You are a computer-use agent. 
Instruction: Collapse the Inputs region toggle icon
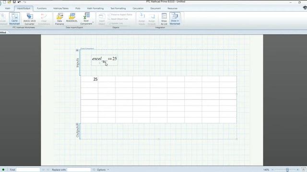click(x=77, y=50)
